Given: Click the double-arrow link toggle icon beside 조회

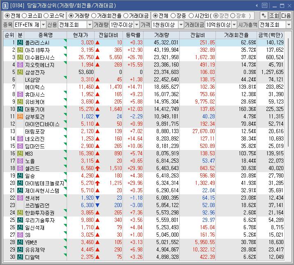Looking at the screenshot, I should (264, 16).
